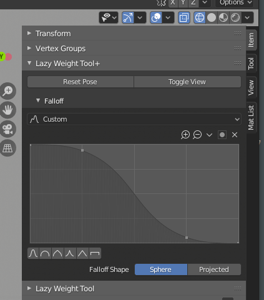264x300 pixels.
Task: Delete the selected curve point
Action: pos(235,135)
